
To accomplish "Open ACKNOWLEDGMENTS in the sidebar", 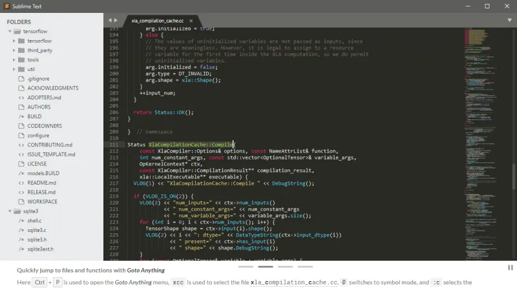I will point(53,88).
